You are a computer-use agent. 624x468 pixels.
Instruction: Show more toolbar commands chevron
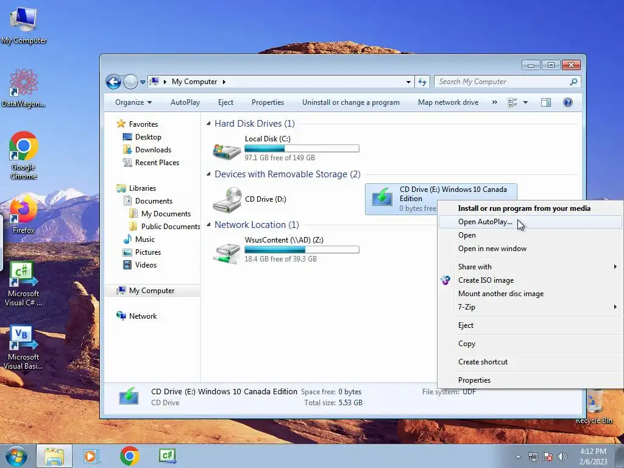495,102
